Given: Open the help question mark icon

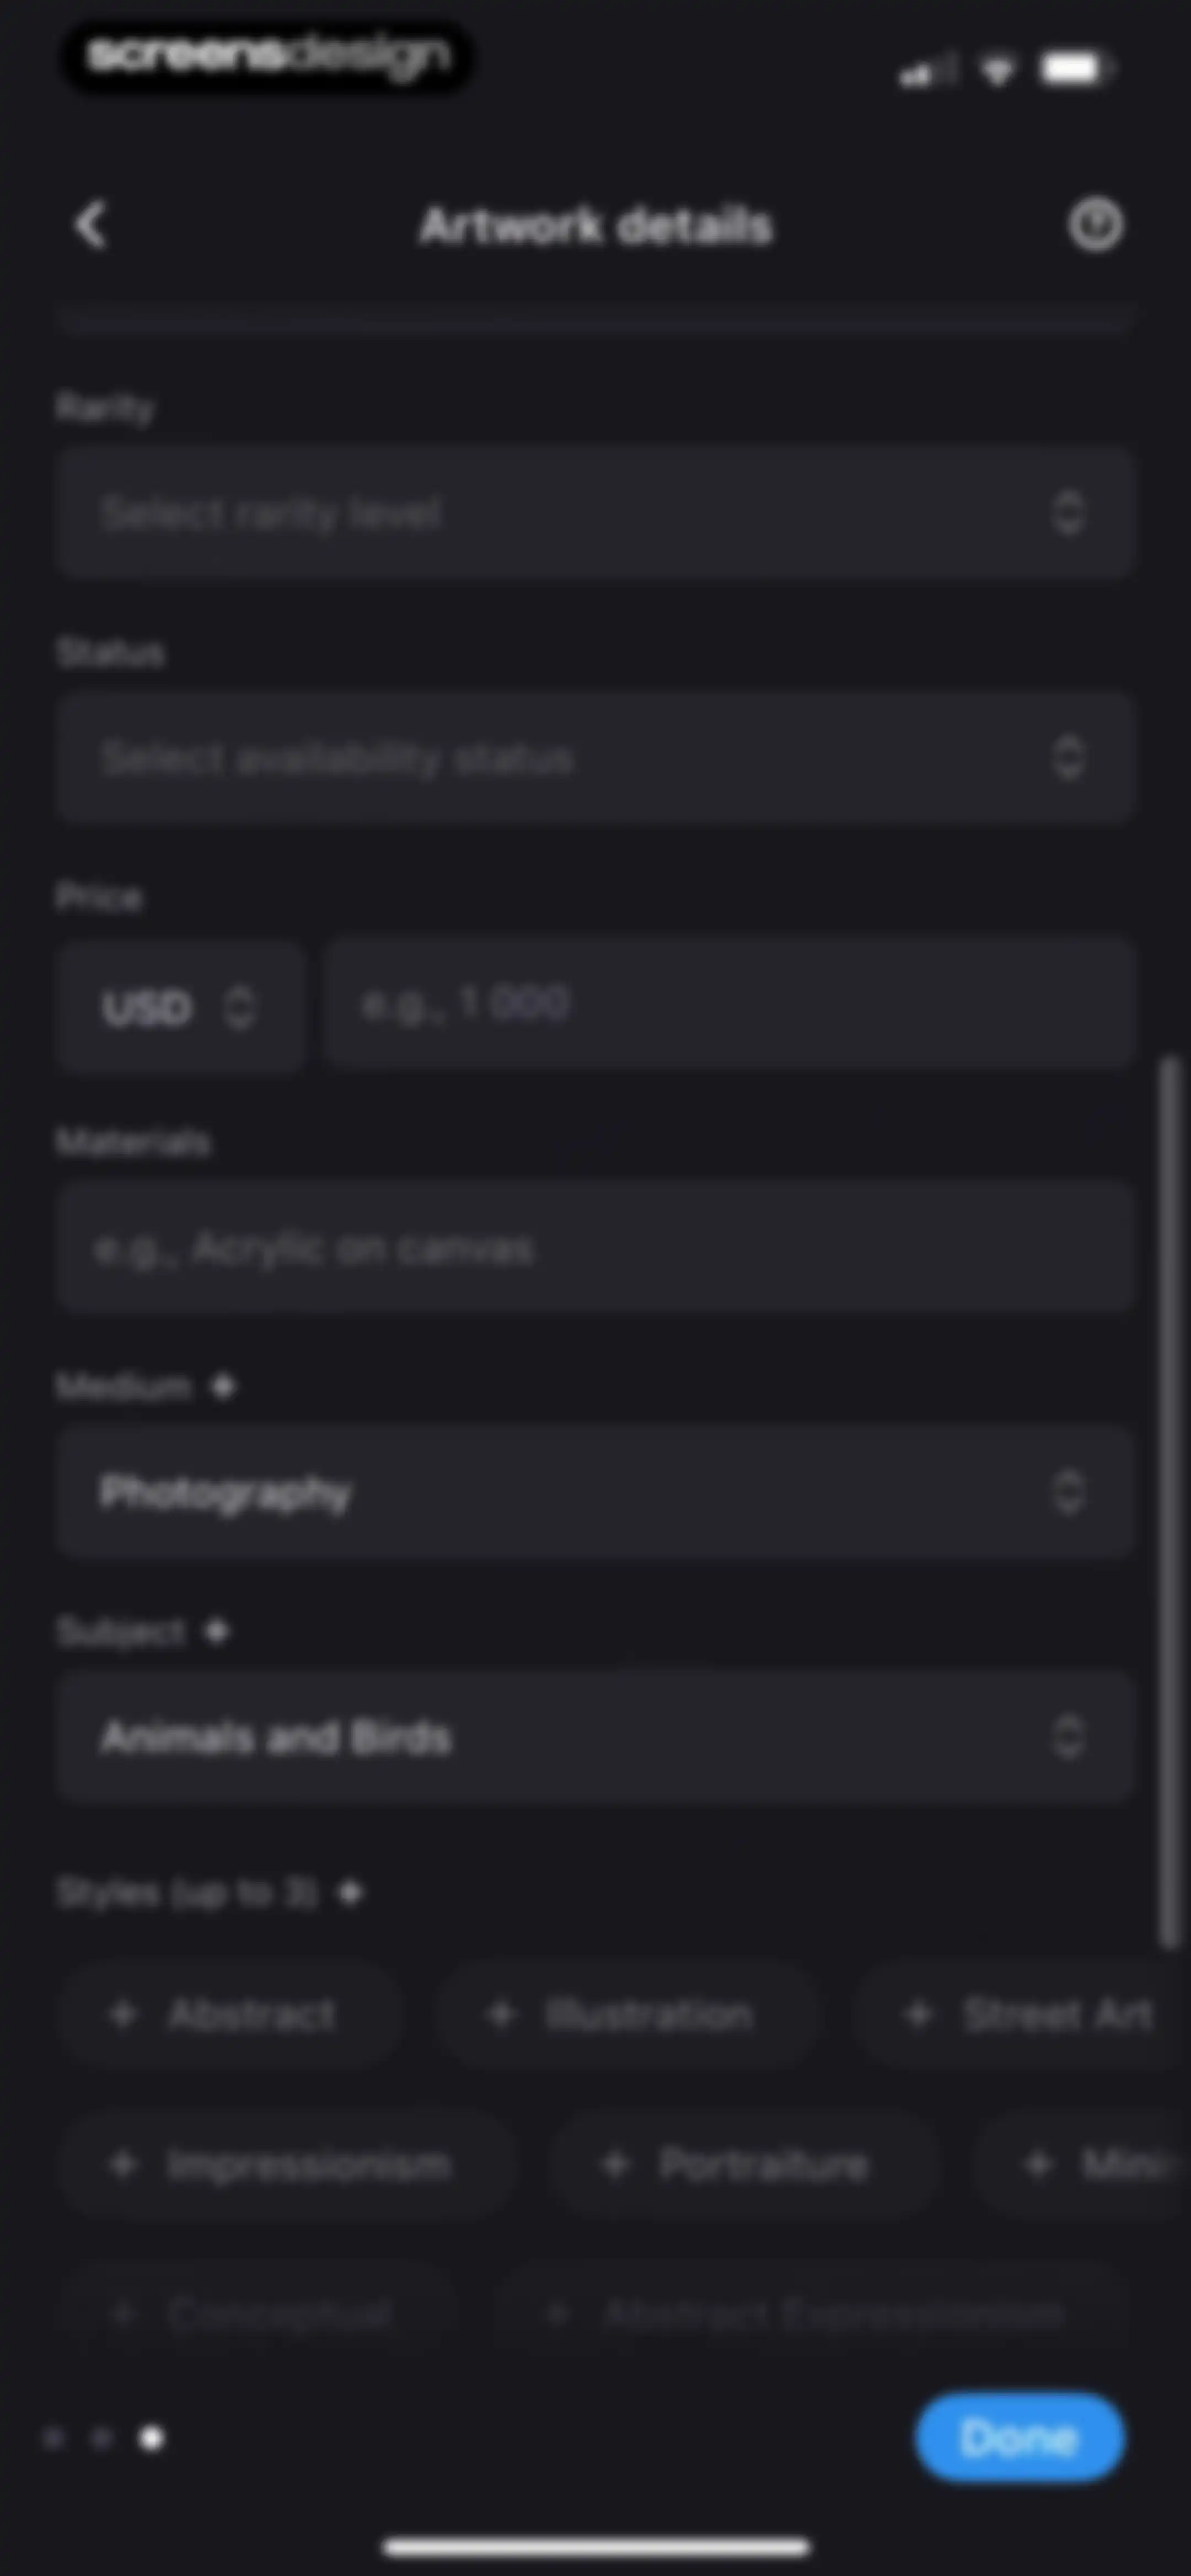Looking at the screenshot, I should [x=1095, y=224].
